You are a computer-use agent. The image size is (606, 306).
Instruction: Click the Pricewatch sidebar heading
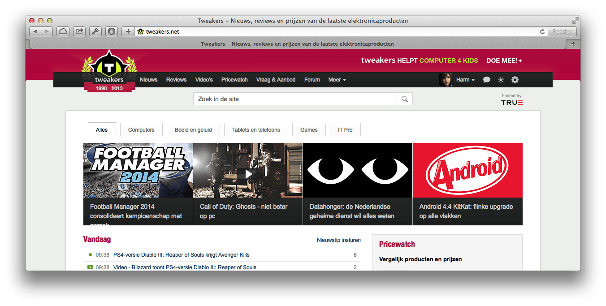397,244
